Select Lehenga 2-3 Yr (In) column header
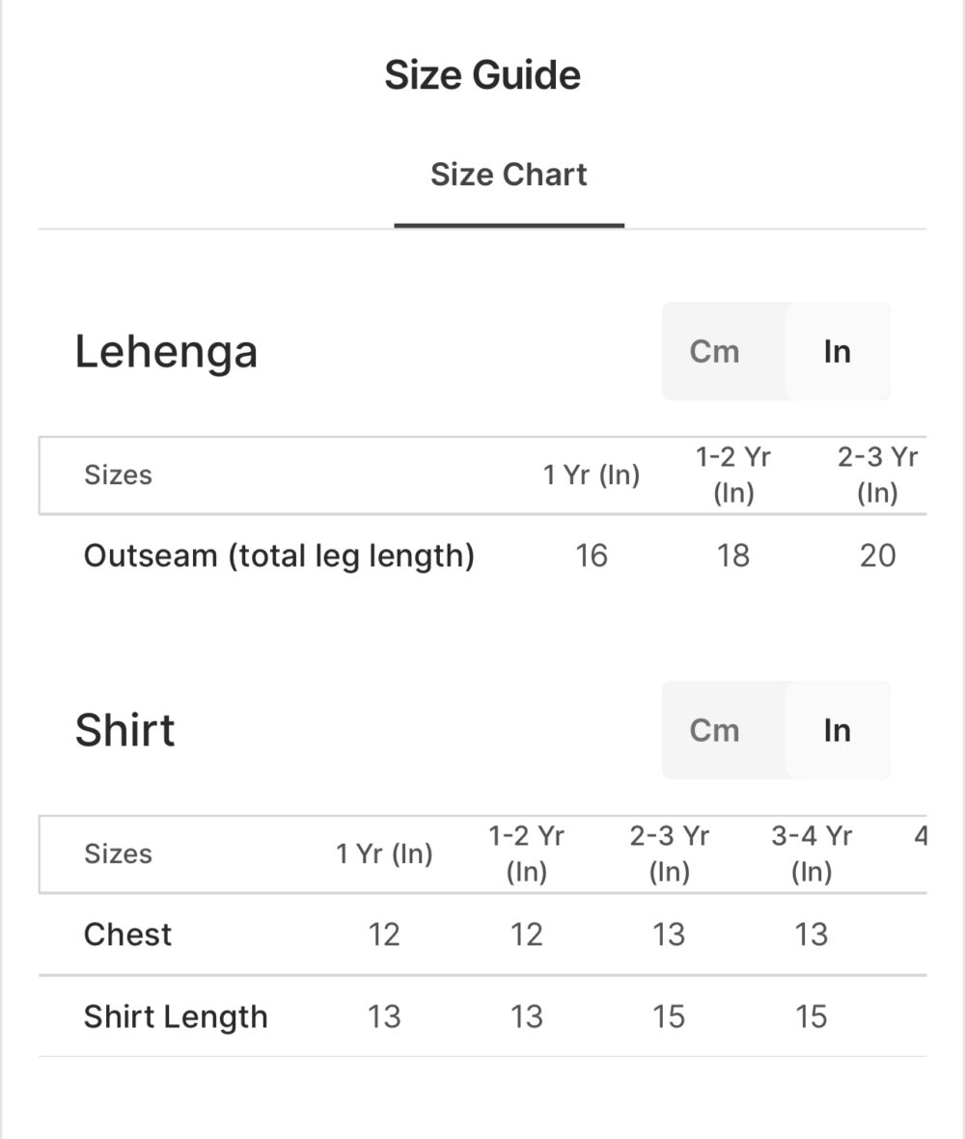965x1139 pixels. 877,475
